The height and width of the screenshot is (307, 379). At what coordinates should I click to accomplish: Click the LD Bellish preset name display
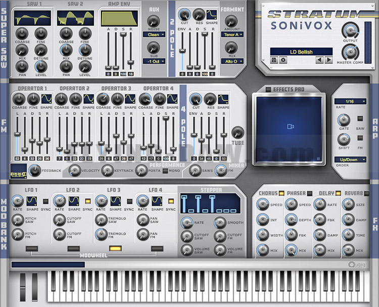[x=301, y=51]
